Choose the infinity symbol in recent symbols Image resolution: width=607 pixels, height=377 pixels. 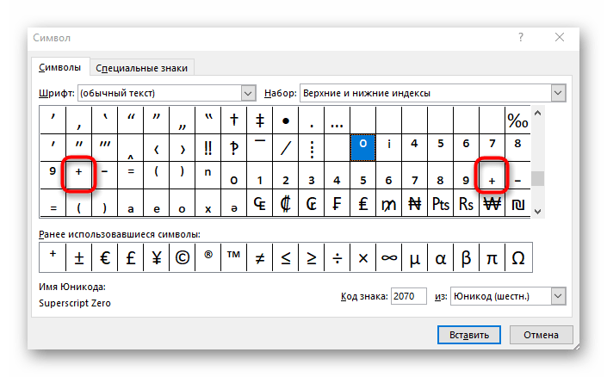pyautogui.click(x=389, y=256)
